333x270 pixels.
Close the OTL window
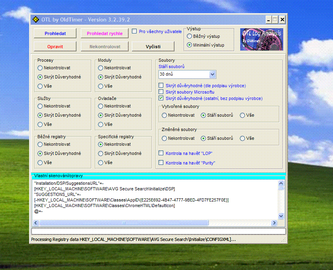(x=282, y=20)
